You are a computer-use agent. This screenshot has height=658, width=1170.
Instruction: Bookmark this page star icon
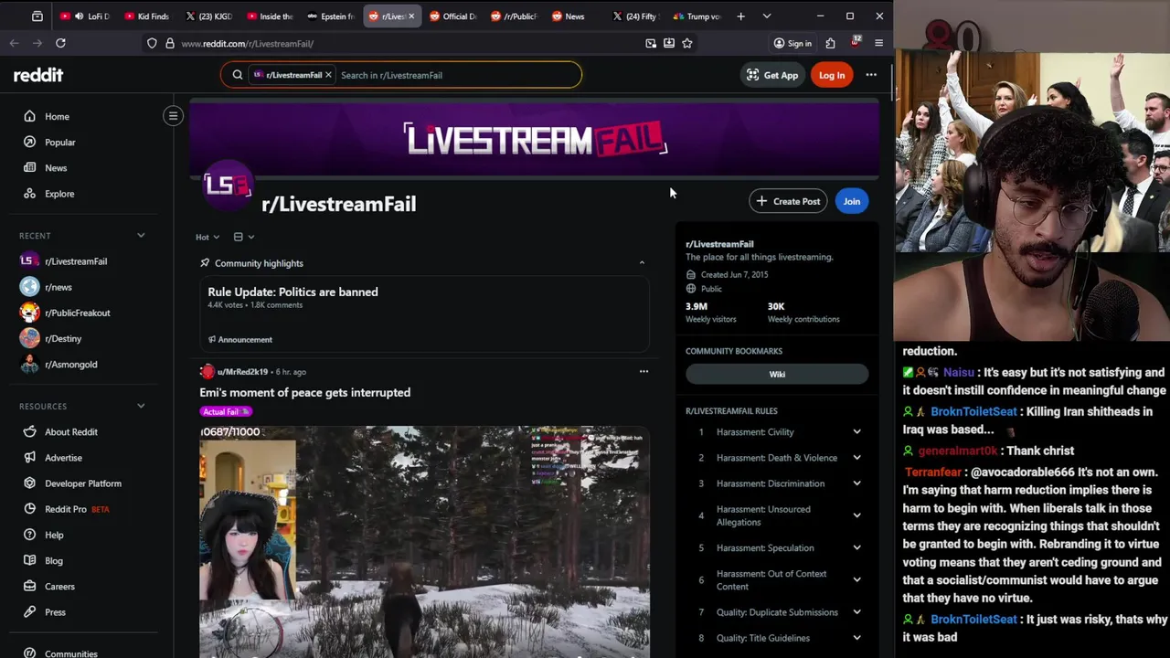pos(687,43)
